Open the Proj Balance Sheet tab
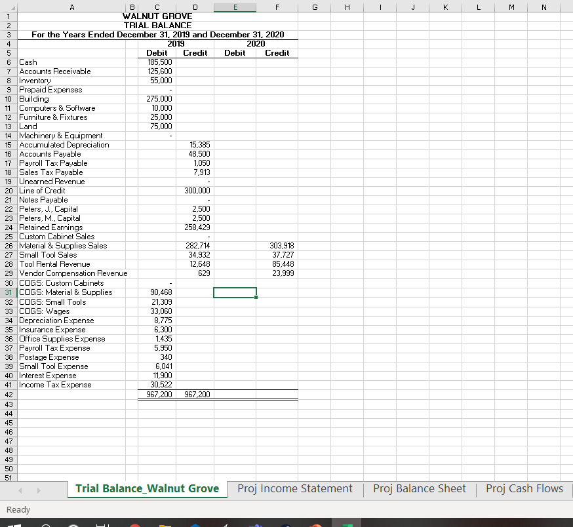Screen dimensions: 573x527 pyautogui.click(x=418, y=488)
